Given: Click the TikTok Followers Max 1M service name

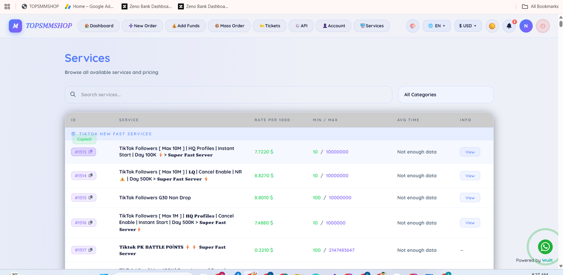Looking at the screenshot, I should pyautogui.click(x=176, y=223).
